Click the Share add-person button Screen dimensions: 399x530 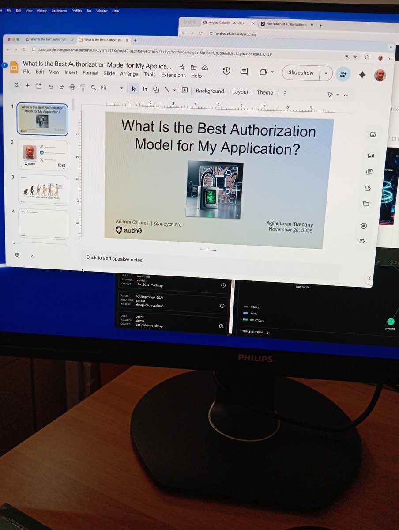343,74
